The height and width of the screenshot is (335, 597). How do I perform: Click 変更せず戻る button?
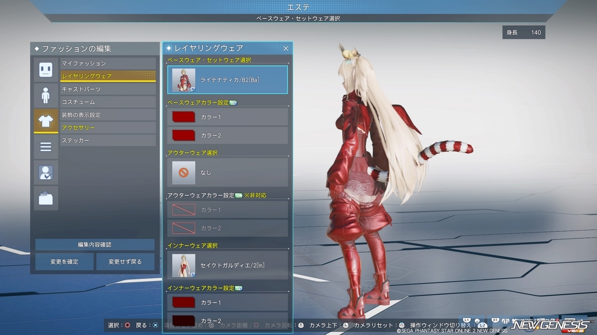click(x=125, y=262)
